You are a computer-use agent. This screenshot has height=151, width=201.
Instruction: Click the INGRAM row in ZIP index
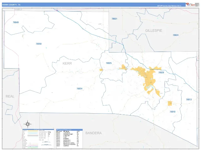coord(68,139)
